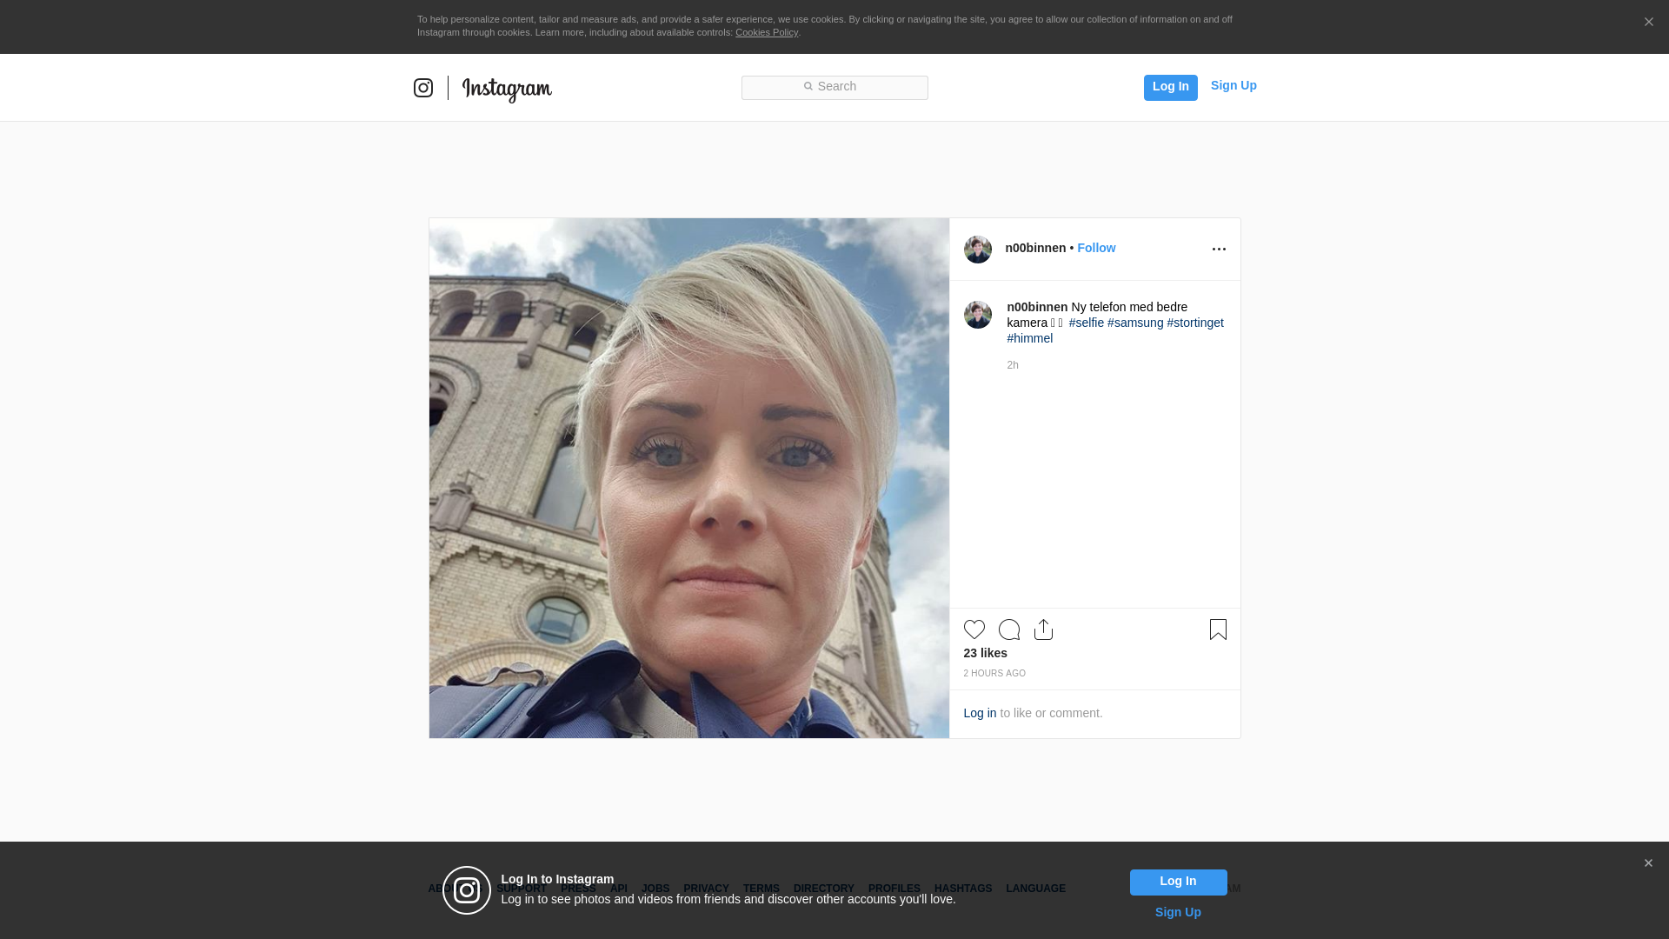Click Log In button in bottom banner
The width and height of the screenshot is (1669, 939).
point(1178,882)
